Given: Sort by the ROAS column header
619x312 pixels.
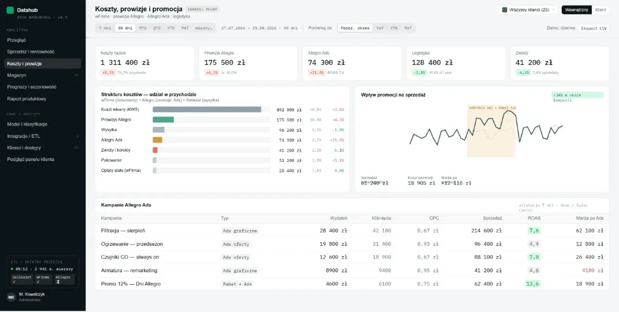Looking at the screenshot, I should 534,218.
